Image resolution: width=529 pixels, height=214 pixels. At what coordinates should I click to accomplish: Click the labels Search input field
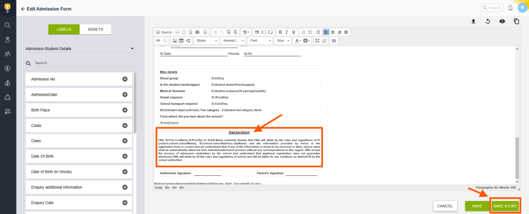point(77,63)
